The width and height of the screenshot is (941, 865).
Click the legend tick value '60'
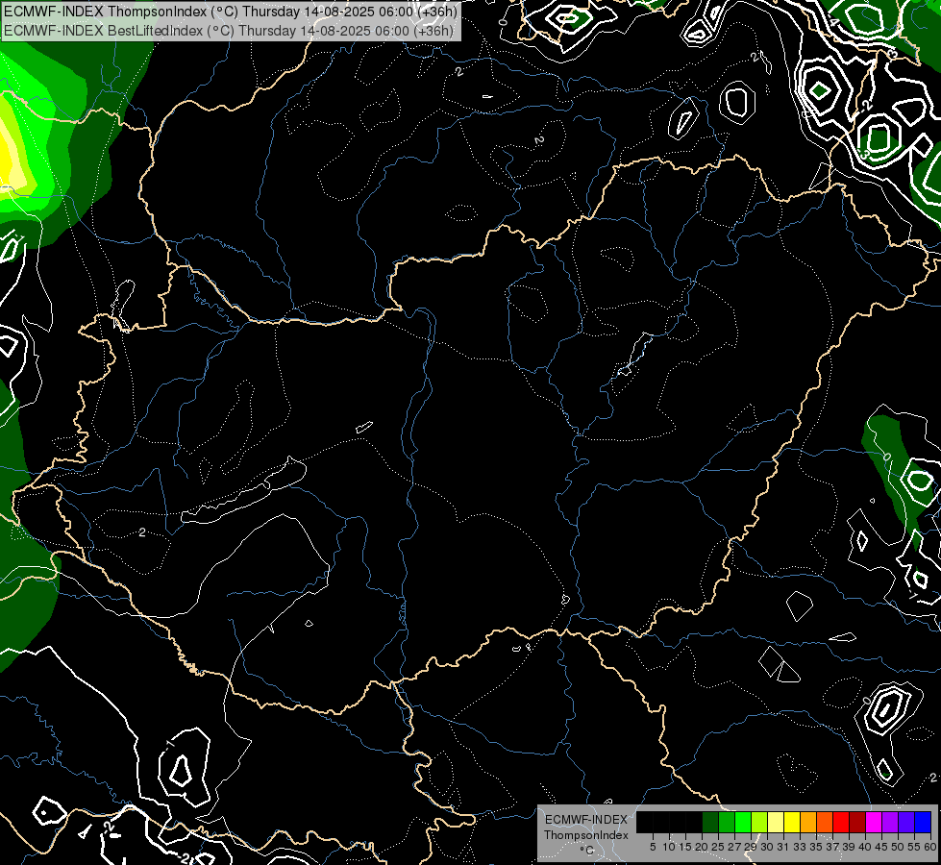tap(930, 847)
